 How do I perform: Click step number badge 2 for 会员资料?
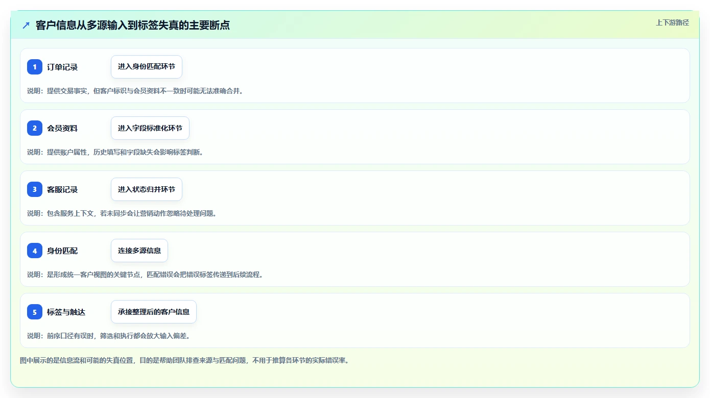35,128
